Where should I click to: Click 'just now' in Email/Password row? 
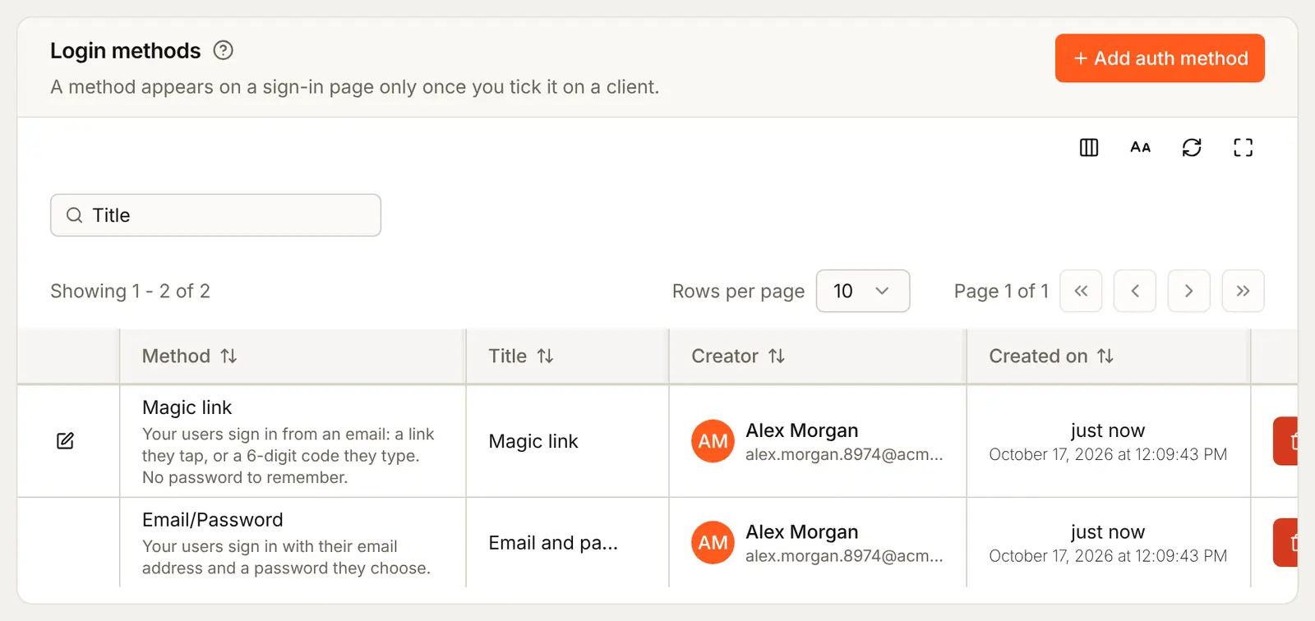(1108, 532)
